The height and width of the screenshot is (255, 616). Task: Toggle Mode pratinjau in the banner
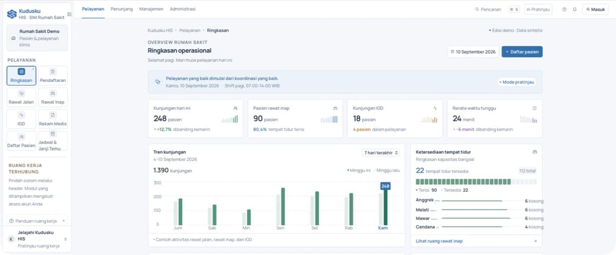(517, 82)
